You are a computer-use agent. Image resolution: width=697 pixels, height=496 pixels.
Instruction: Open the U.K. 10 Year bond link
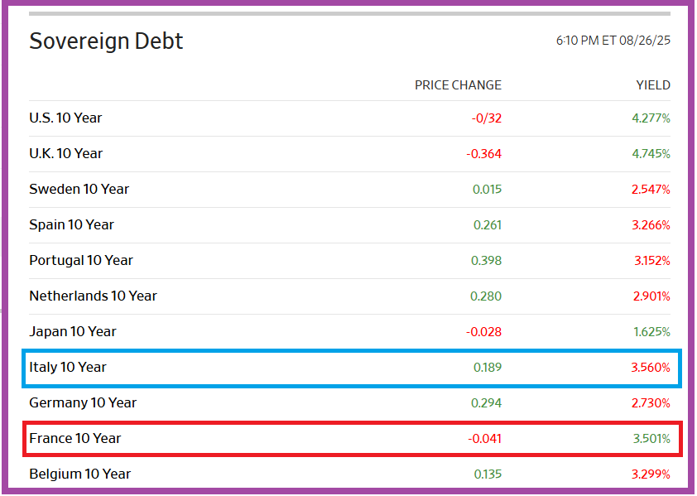point(65,153)
